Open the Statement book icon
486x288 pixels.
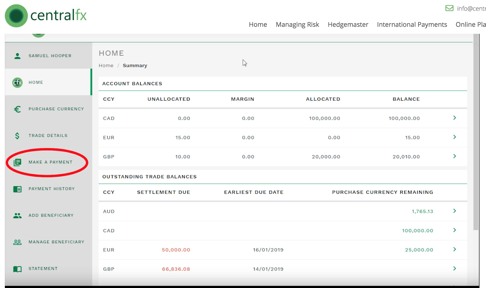point(17,269)
